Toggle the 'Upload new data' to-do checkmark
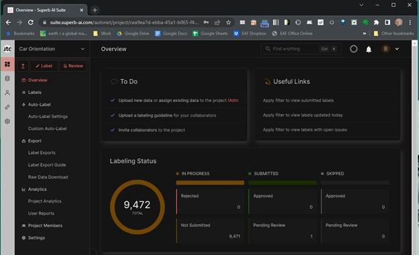 (x=113, y=101)
